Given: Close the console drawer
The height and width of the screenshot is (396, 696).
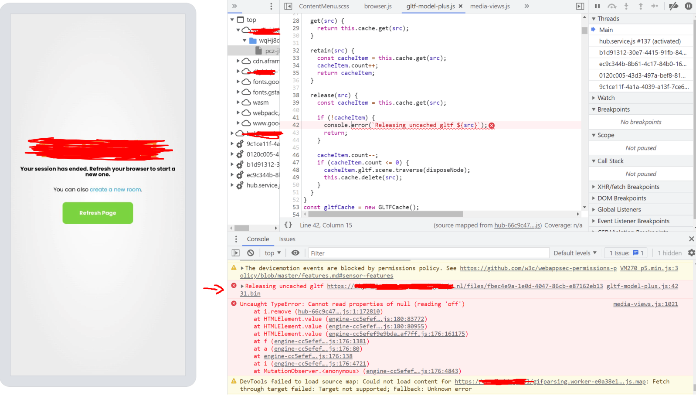Looking at the screenshot, I should [691, 239].
